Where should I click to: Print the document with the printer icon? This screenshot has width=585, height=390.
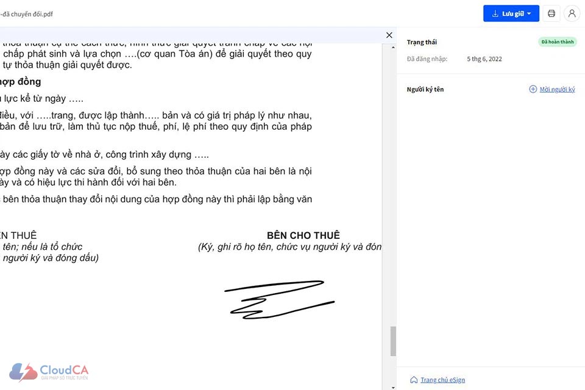coord(551,13)
